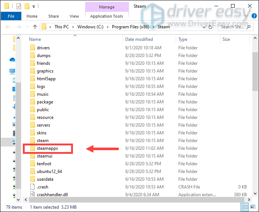Switch to Details view in status bar
The width and height of the screenshot is (259, 212).
point(245,207)
